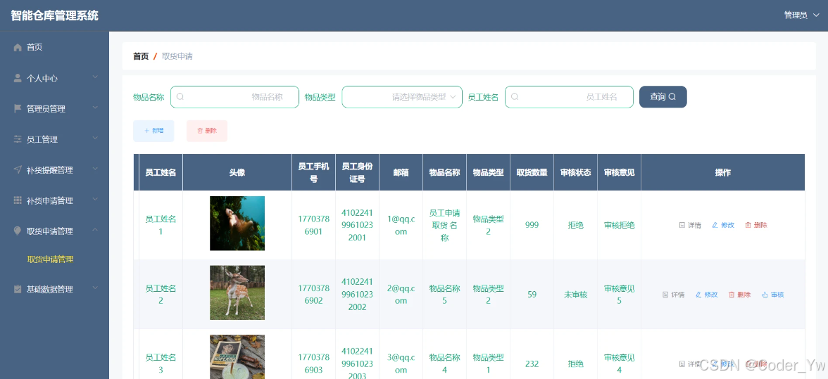Image resolution: width=828 pixels, height=379 pixels.
Task: Focus the 物品名称 input field
Action: [234, 97]
